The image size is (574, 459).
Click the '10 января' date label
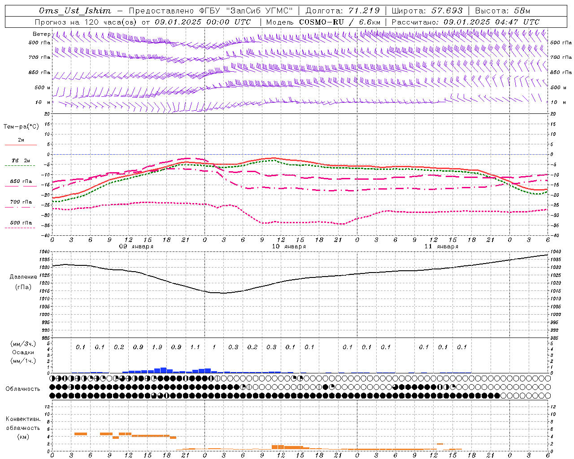point(289,247)
